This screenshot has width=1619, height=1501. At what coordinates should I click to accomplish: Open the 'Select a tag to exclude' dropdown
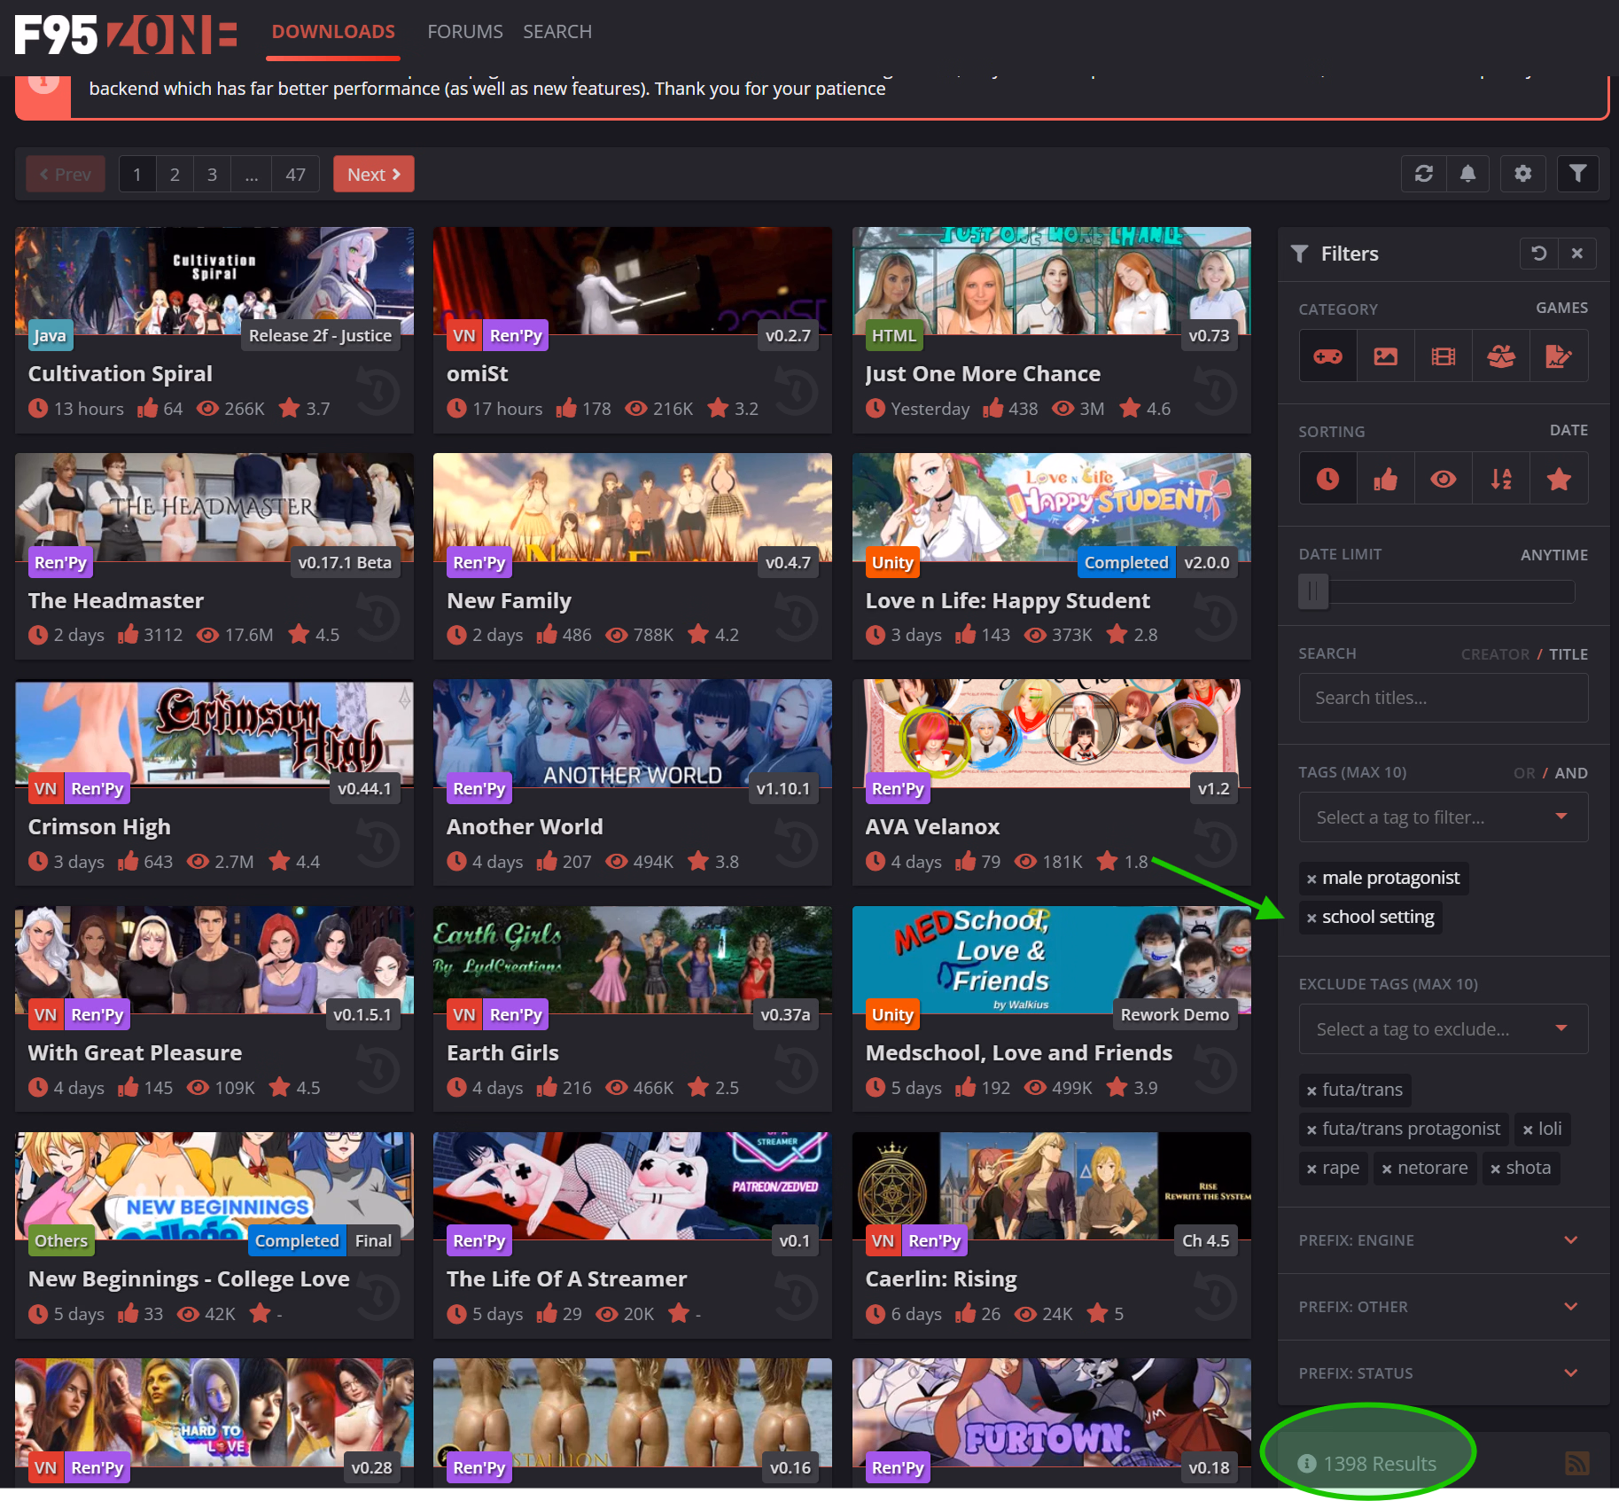(1443, 1029)
